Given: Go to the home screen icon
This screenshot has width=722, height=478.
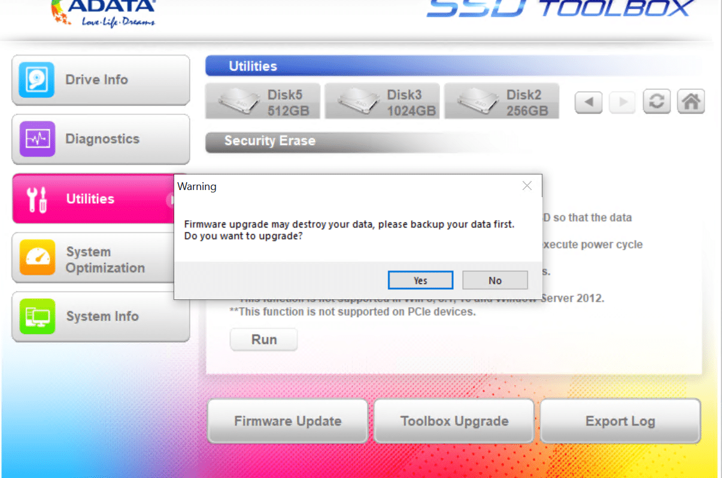Looking at the screenshot, I should 691,102.
